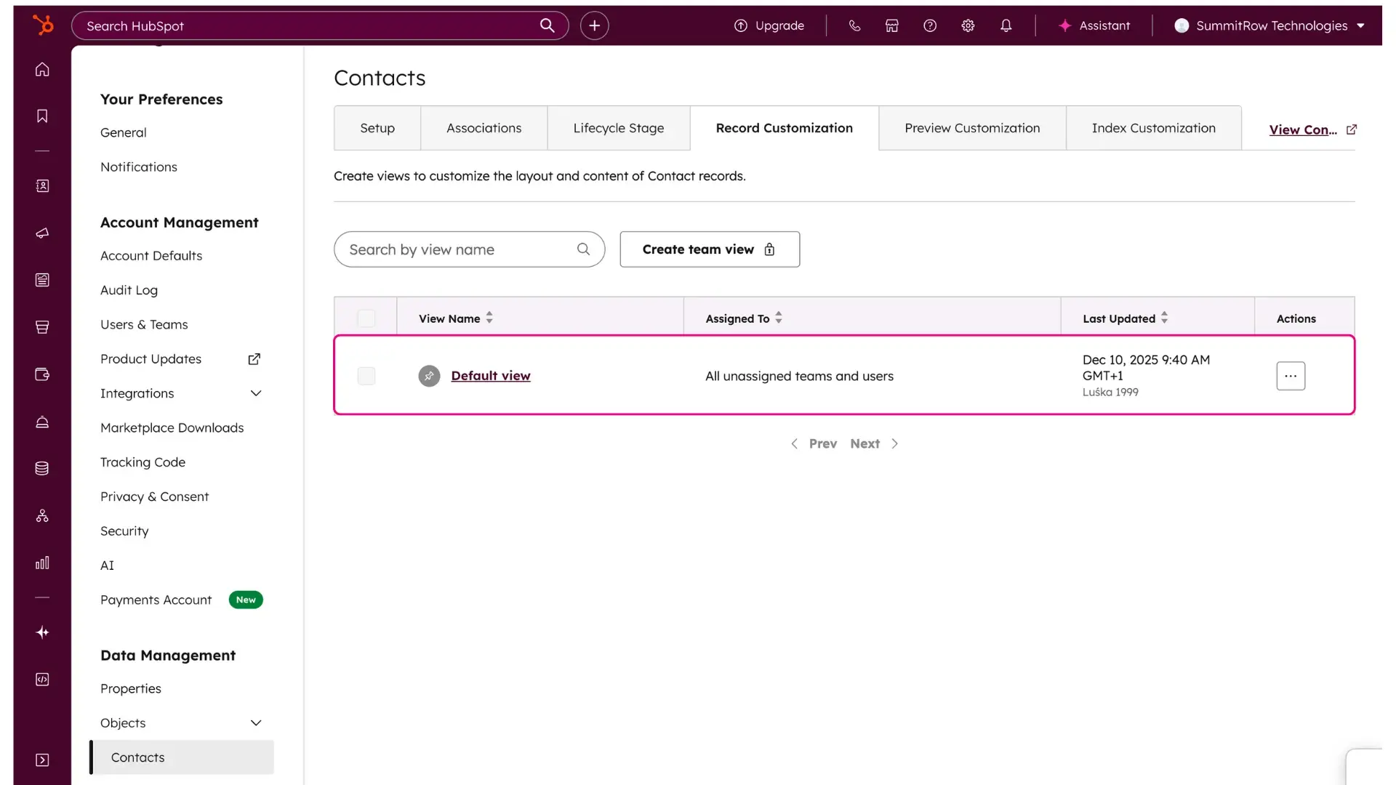Click the Help question-mark icon
Screen dimensions: 1396x785
tap(930, 25)
